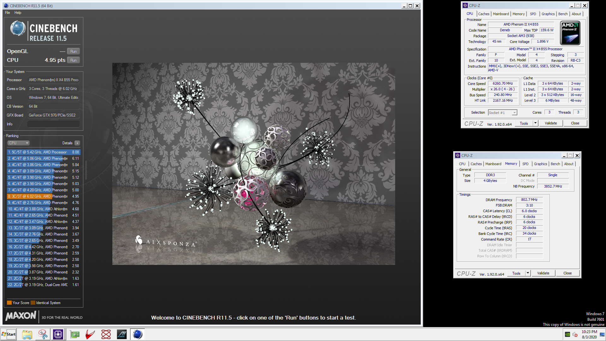The width and height of the screenshot is (606, 341).
Task: Open the Snipping Tool taskbar icon
Action: click(x=43, y=334)
